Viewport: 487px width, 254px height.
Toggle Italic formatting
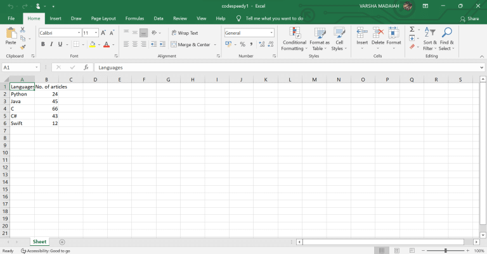[x=52, y=44]
